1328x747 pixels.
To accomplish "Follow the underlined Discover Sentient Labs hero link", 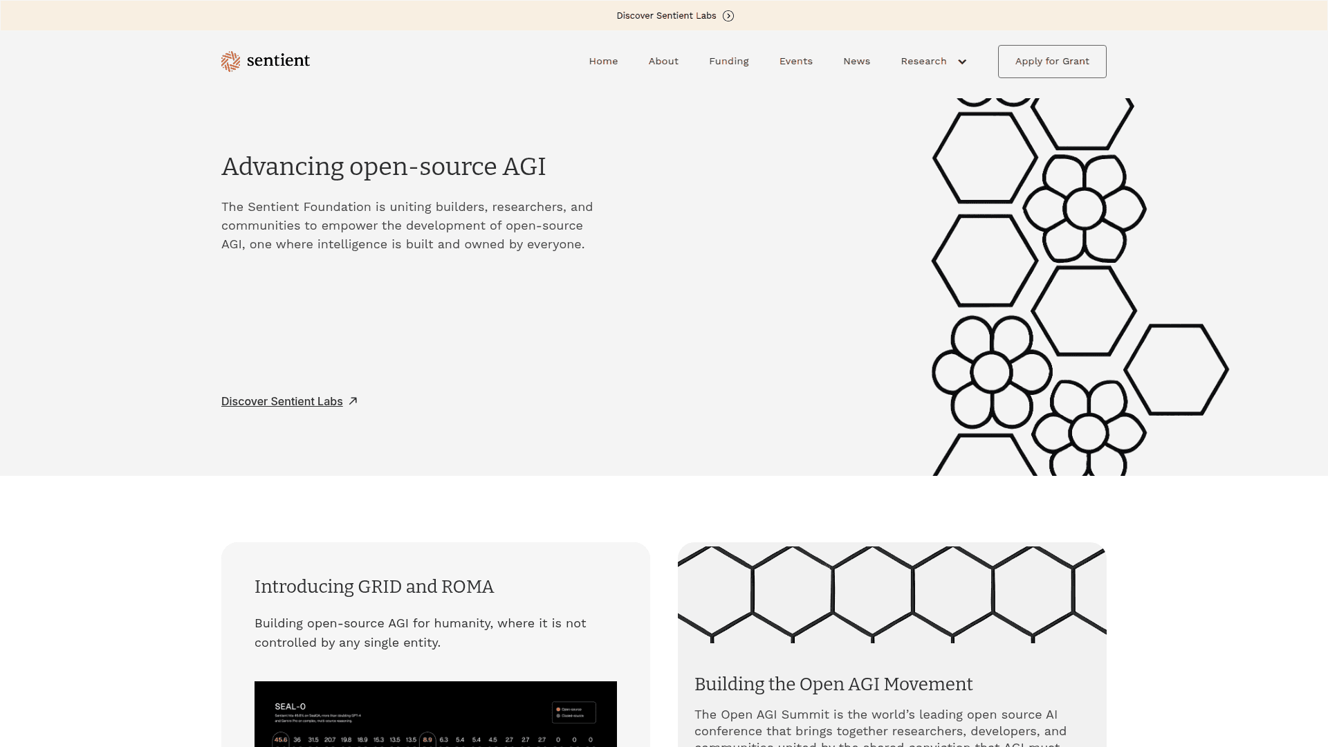I will tap(282, 401).
